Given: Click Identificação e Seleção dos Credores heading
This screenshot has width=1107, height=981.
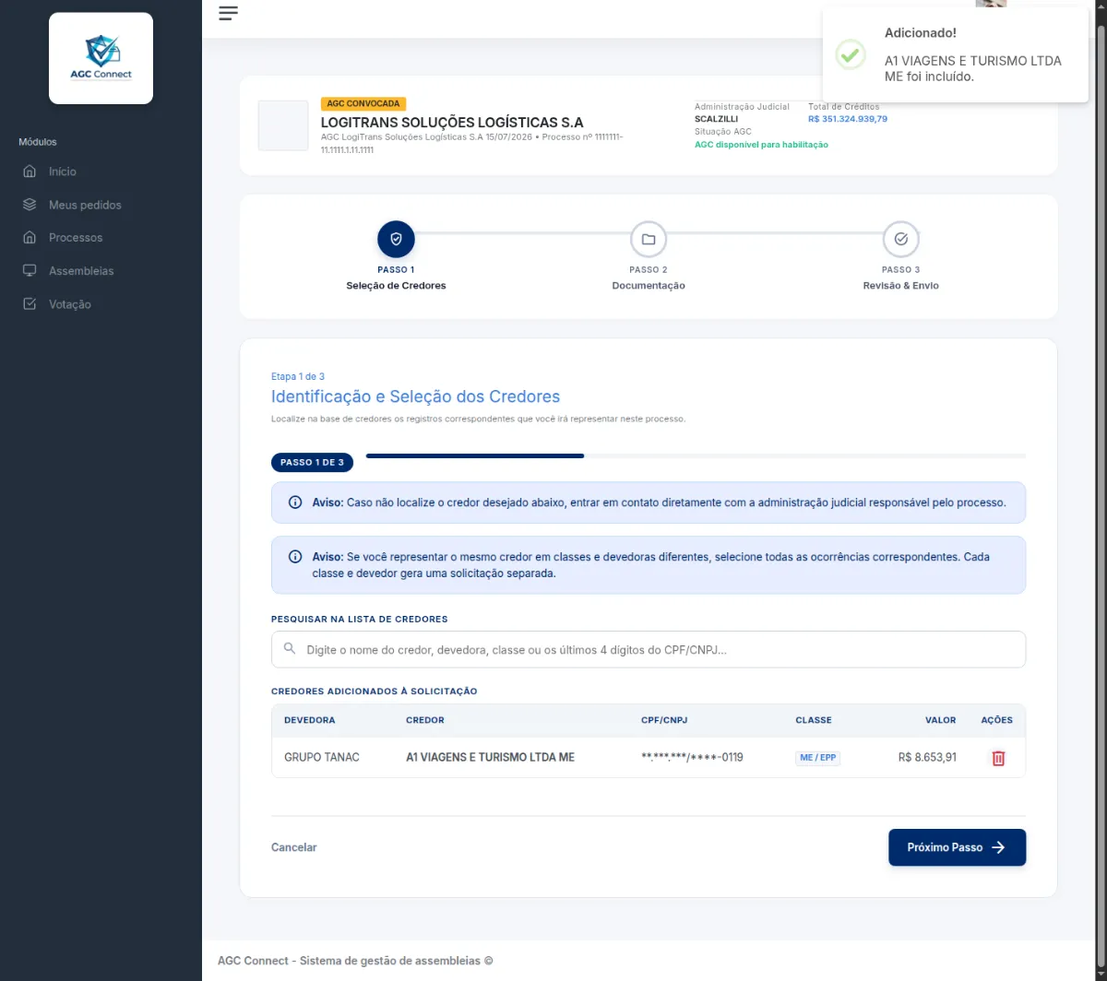Looking at the screenshot, I should click(x=415, y=396).
